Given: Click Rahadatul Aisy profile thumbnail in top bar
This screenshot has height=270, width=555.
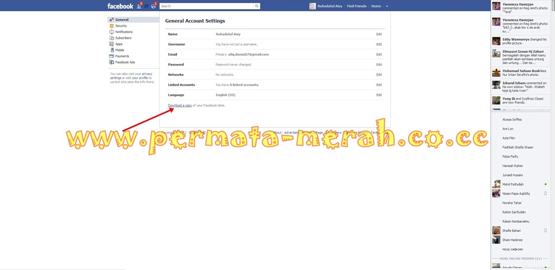Looking at the screenshot, I should pyautogui.click(x=313, y=7).
